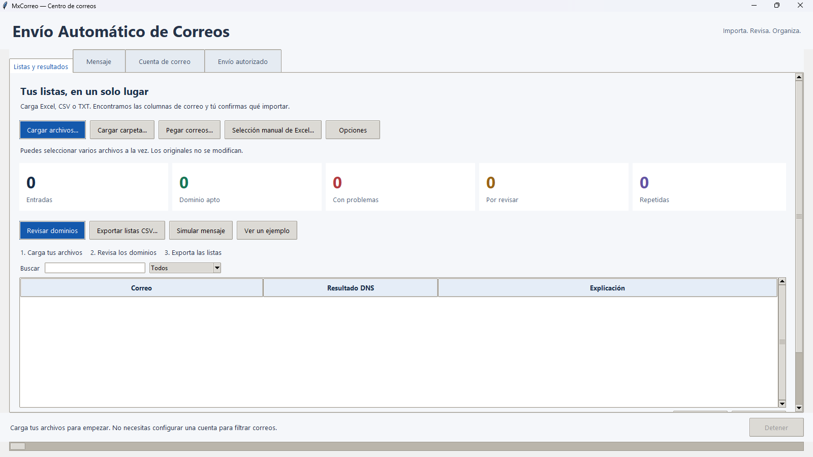The height and width of the screenshot is (457, 813).
Task: Click the main panel vertical scrollbar thumb
Action: coord(799,216)
